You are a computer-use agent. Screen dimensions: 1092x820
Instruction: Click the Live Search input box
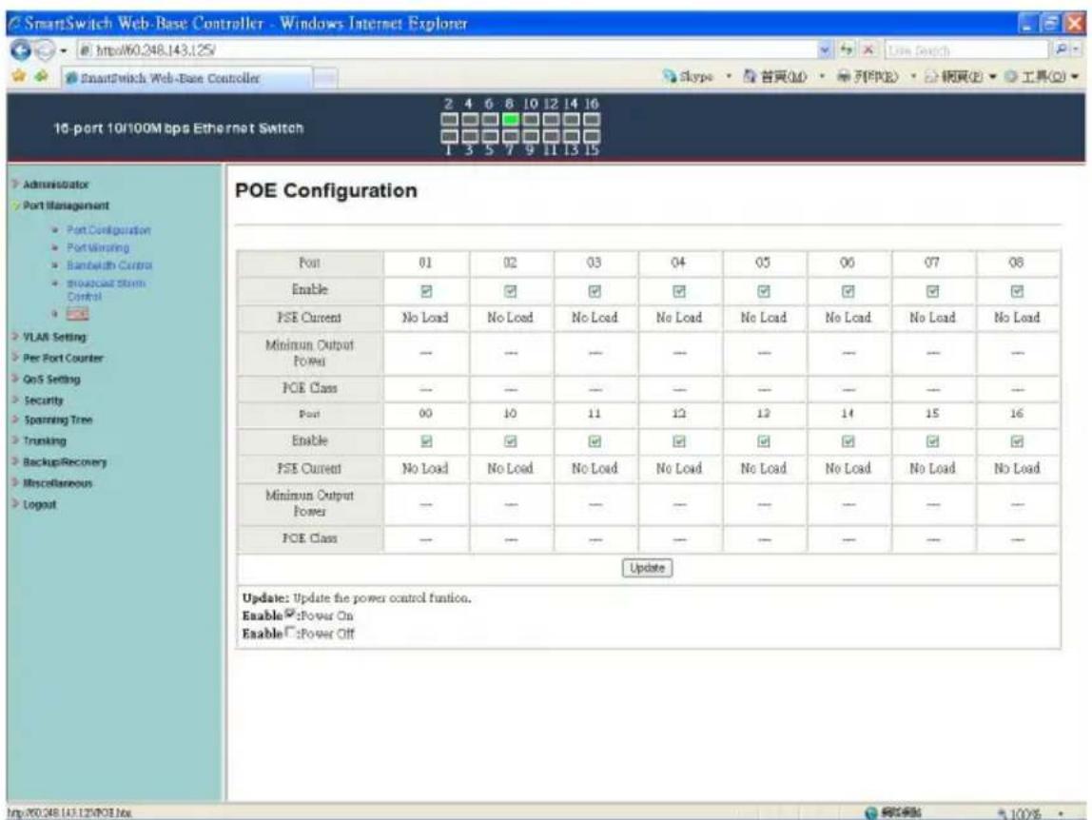[x=965, y=50]
